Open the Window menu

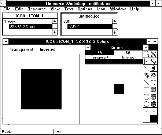click(x=118, y=9)
